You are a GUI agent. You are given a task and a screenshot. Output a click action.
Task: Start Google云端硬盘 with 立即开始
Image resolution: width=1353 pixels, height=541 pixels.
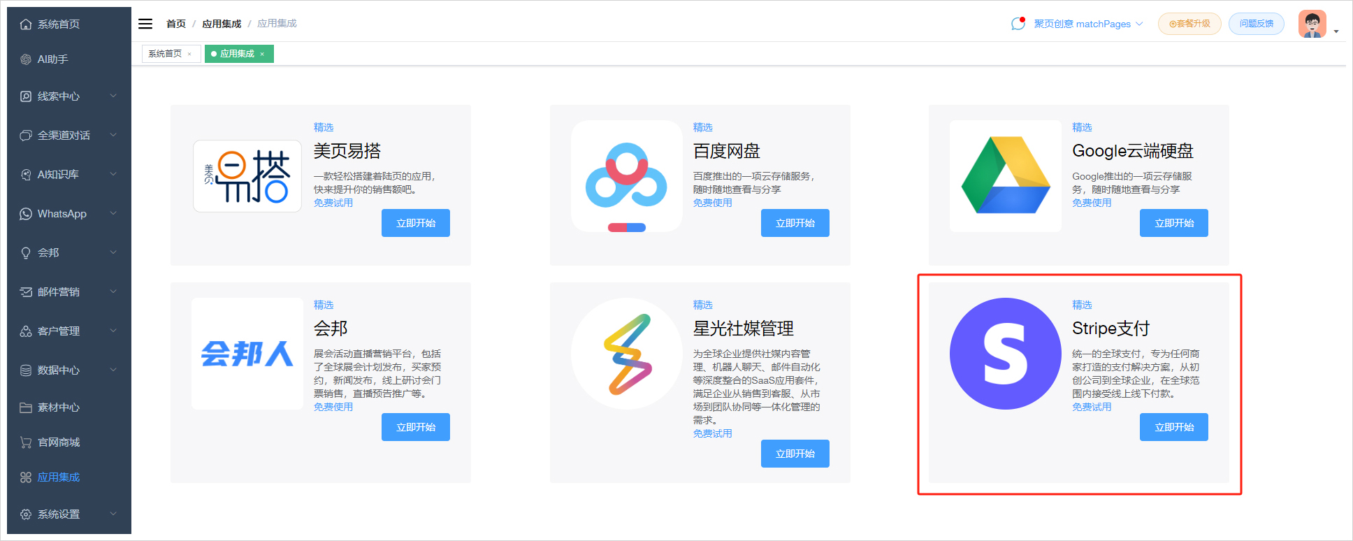1174,223
